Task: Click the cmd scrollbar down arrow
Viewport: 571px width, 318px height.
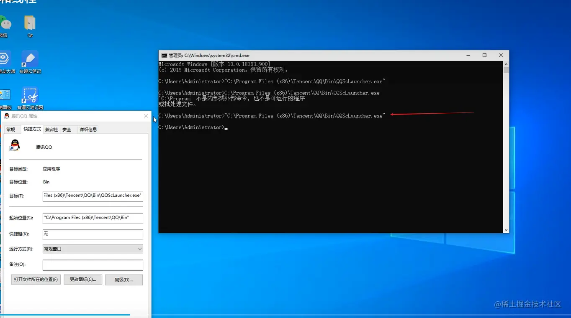Action: 506,230
